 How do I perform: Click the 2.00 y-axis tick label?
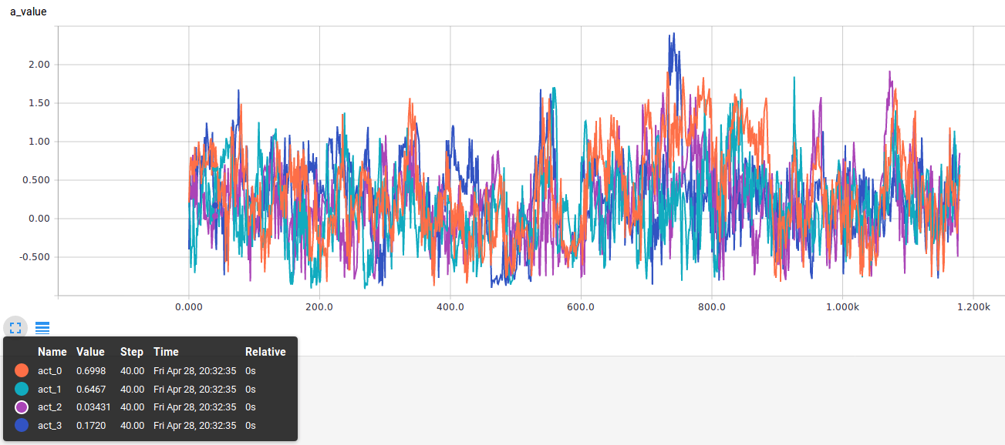(38, 65)
